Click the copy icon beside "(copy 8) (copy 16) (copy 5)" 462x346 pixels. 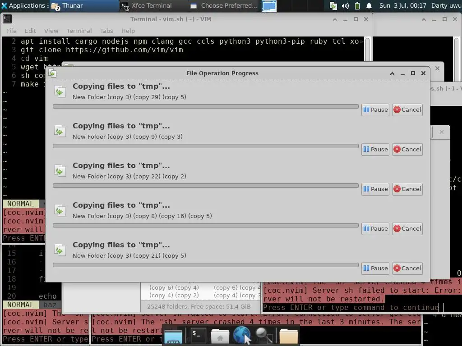(60, 211)
